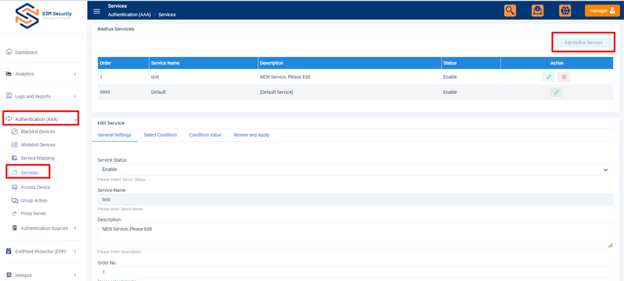Edit the Default service with the pencil icon
Screen dimensions: 624x281
point(556,92)
